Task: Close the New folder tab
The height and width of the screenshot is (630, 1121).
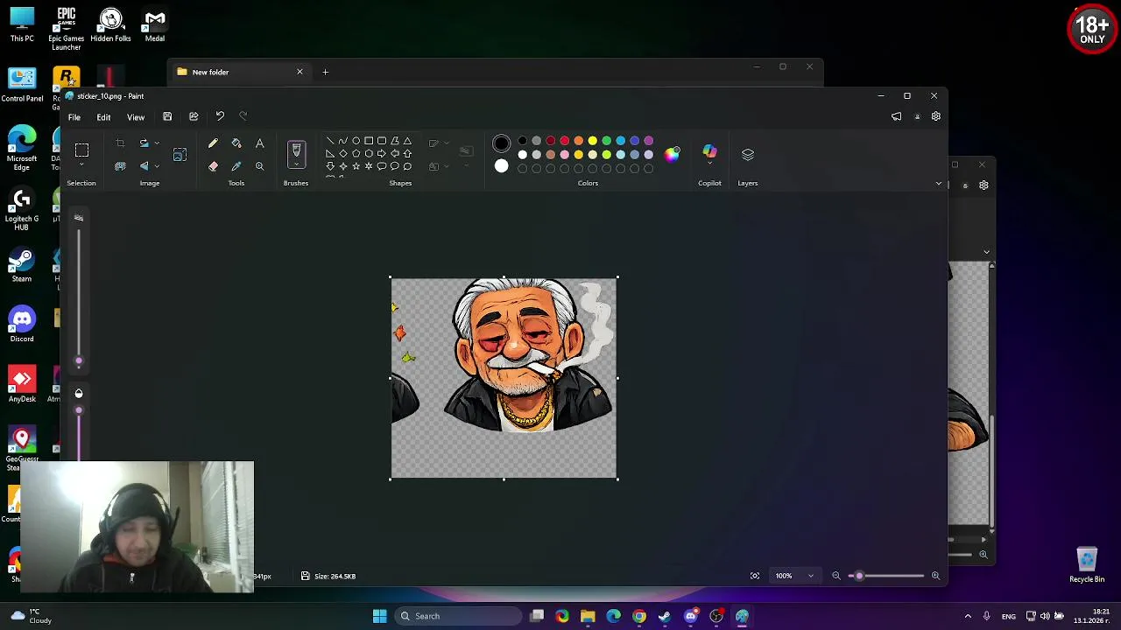Action: click(300, 72)
